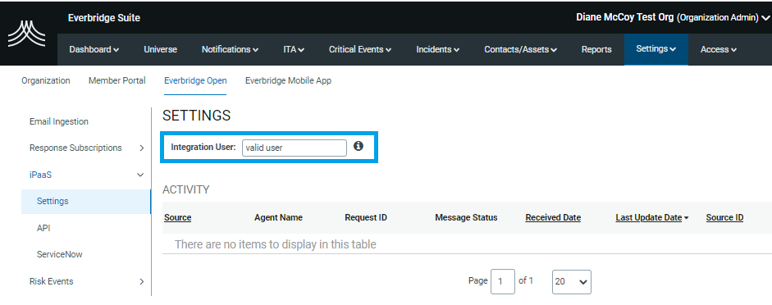Select Settings under iPaaS

point(86,201)
